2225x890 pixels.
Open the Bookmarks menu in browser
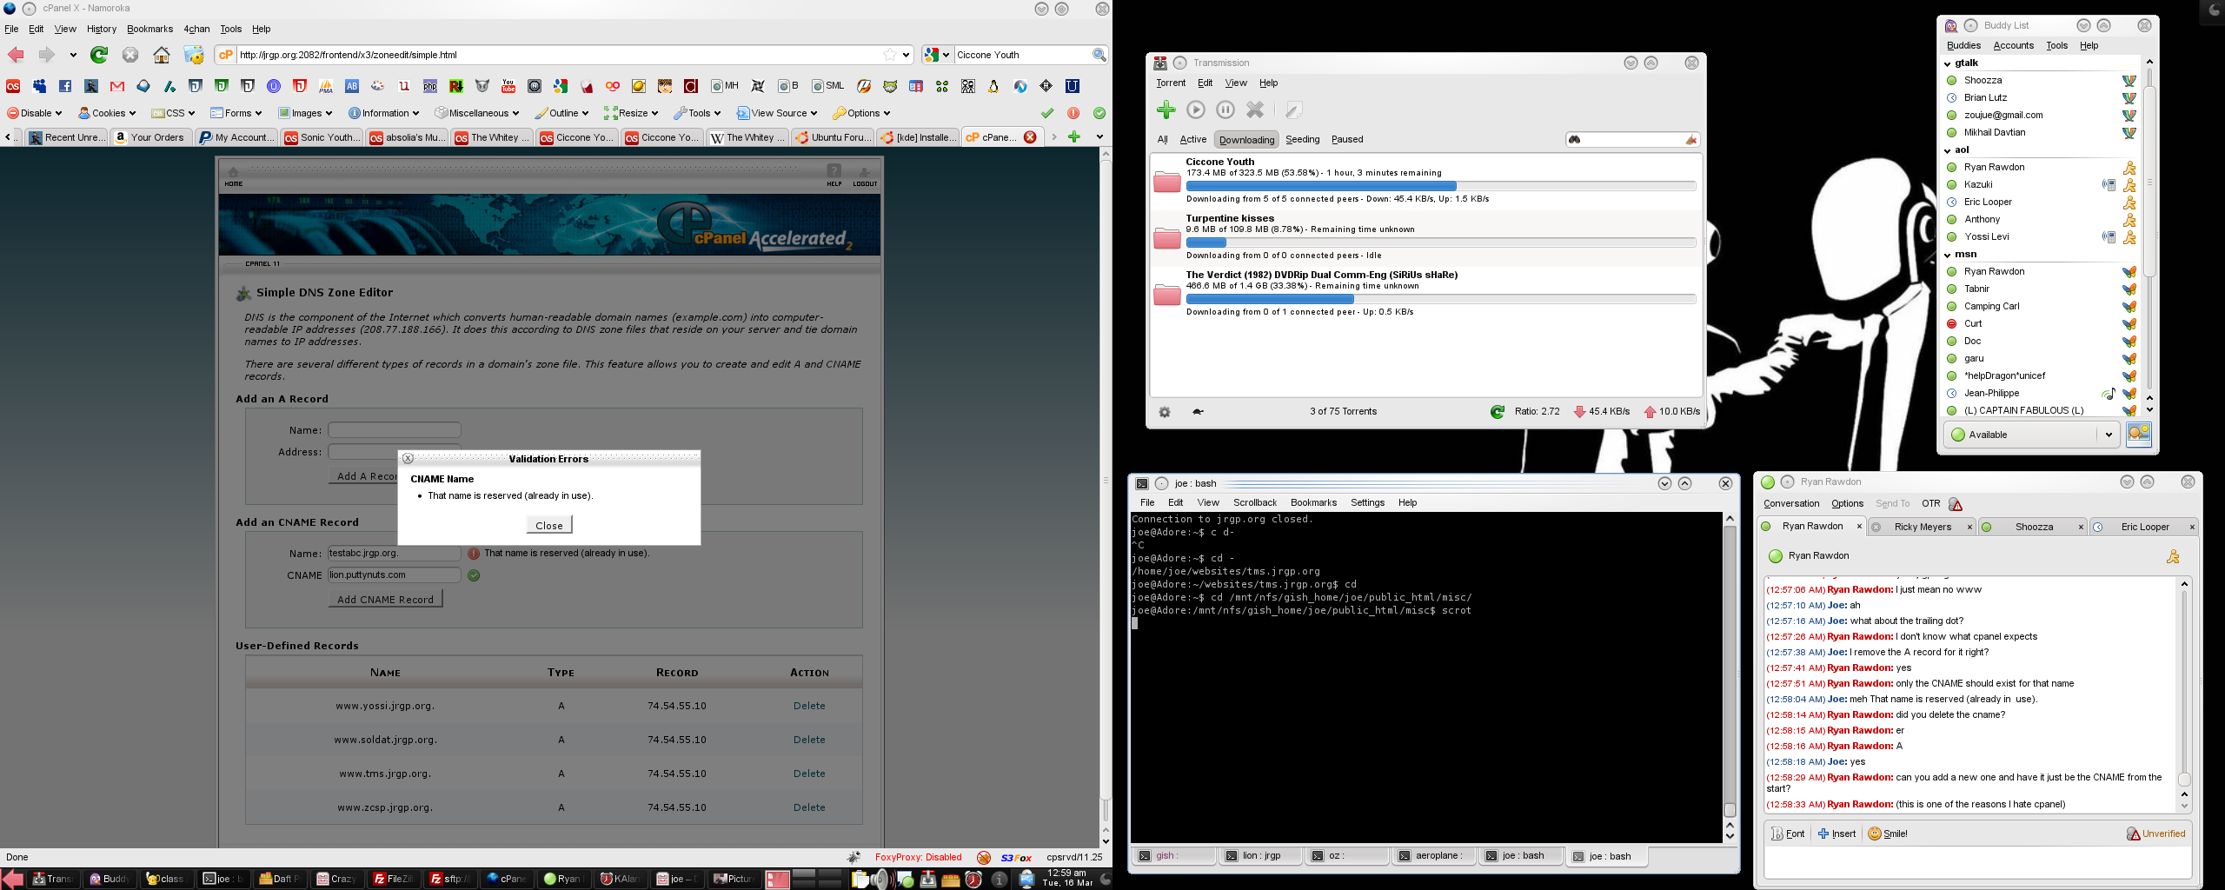coord(149,29)
